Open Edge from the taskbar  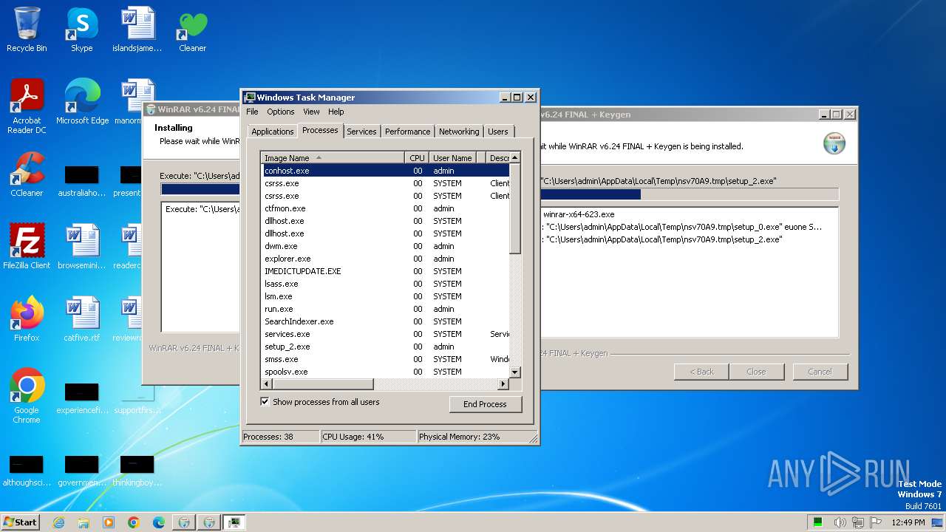[x=159, y=522]
